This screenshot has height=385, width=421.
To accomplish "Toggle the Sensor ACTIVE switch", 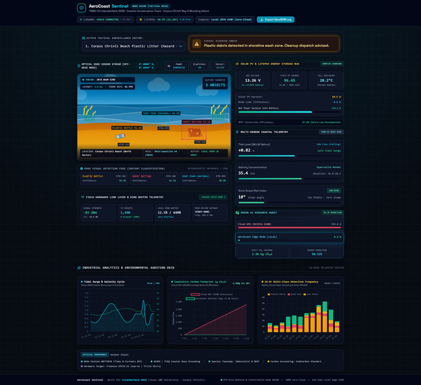I will [x=220, y=66].
